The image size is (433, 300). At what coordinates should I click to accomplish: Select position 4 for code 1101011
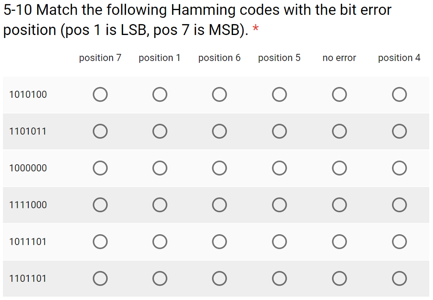click(x=399, y=131)
